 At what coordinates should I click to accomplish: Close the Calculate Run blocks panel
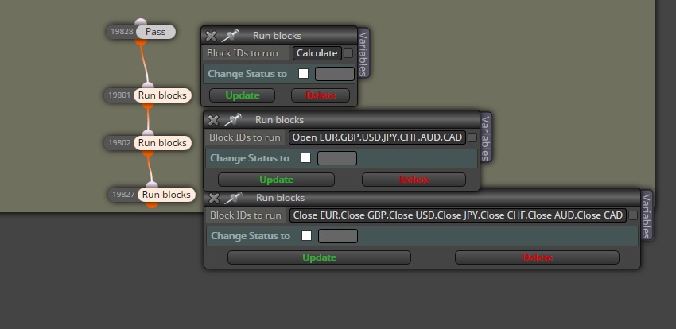[211, 37]
